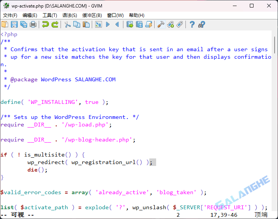278x219 pixels.
Task: Click the vertical scrollbar on right edge
Action: point(275,113)
